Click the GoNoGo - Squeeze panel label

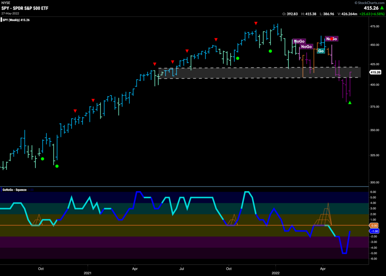click(x=14, y=190)
